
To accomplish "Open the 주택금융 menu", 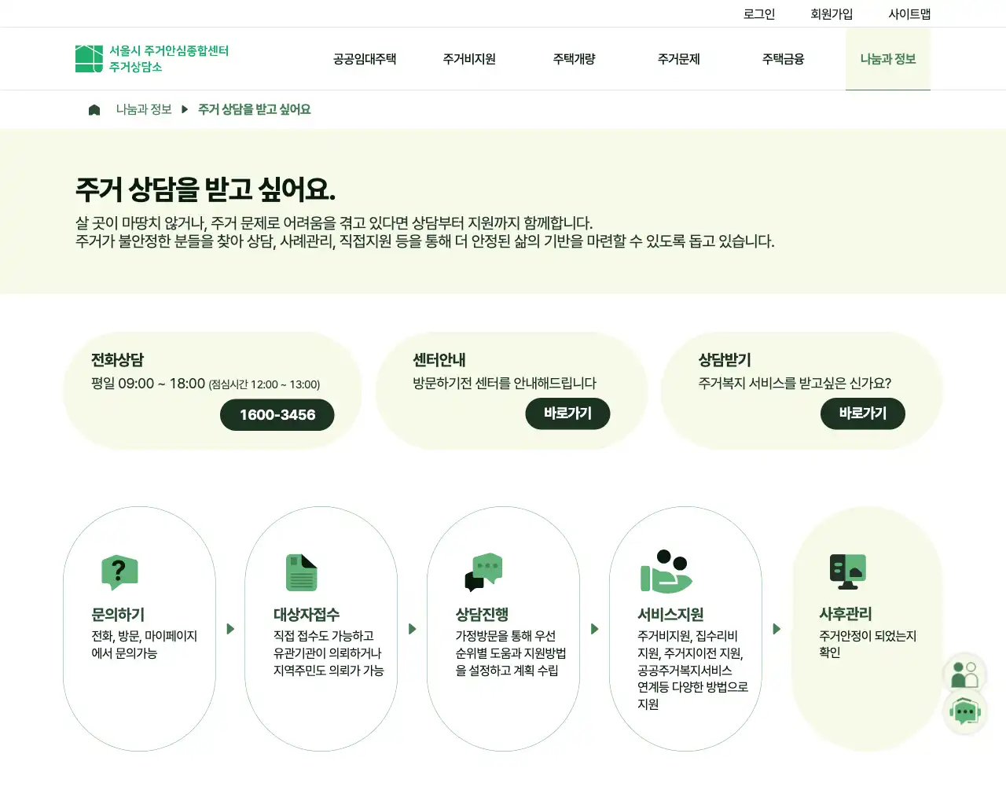I will (782, 59).
